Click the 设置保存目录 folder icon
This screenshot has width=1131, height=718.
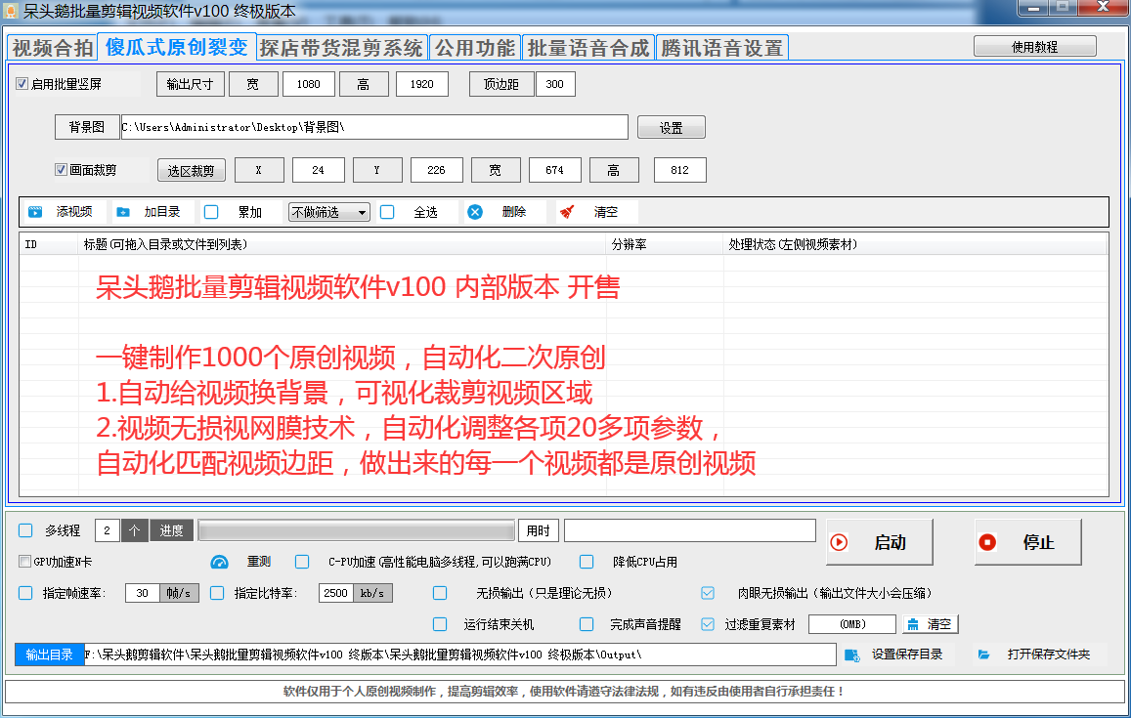tap(851, 655)
